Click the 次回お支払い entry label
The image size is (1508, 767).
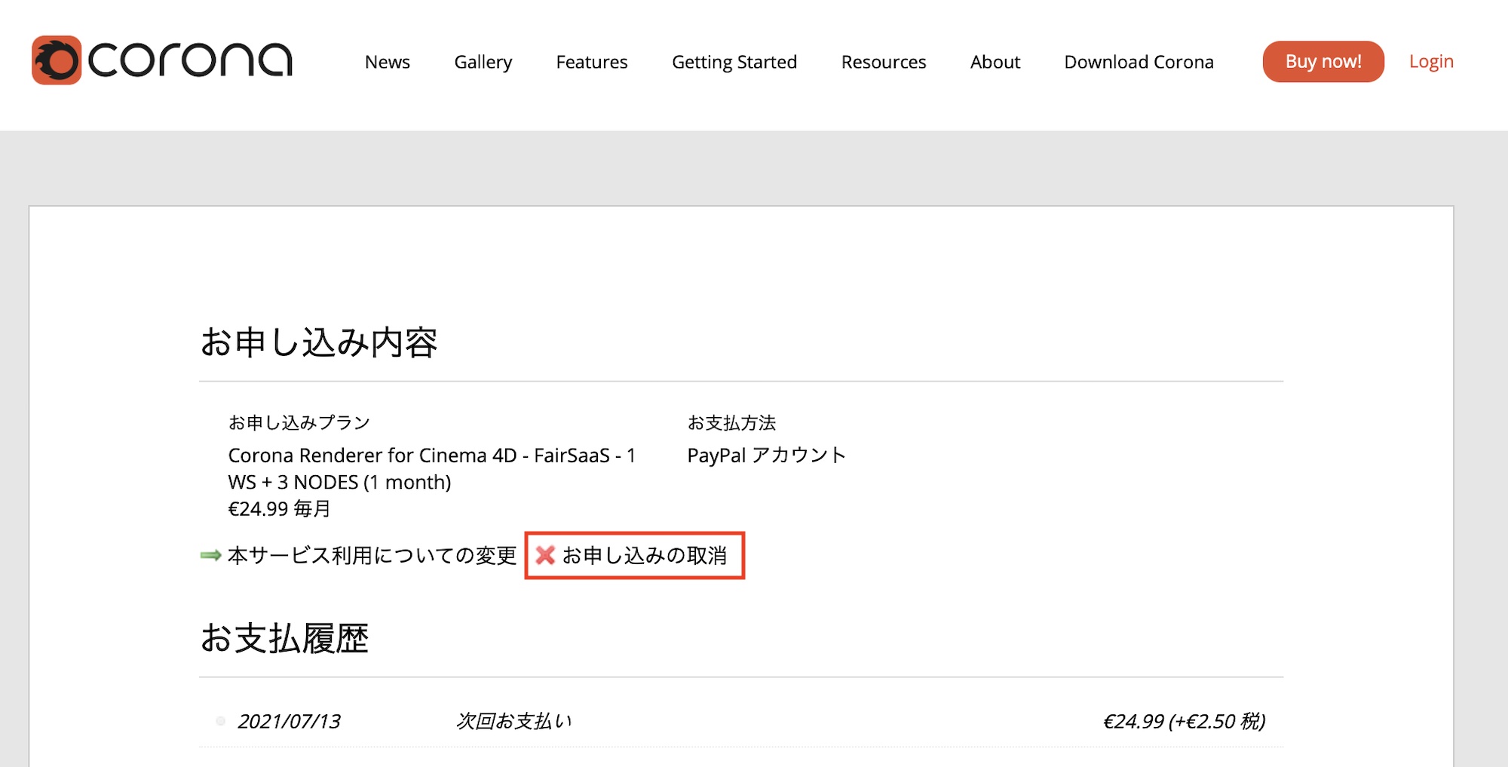click(x=513, y=722)
